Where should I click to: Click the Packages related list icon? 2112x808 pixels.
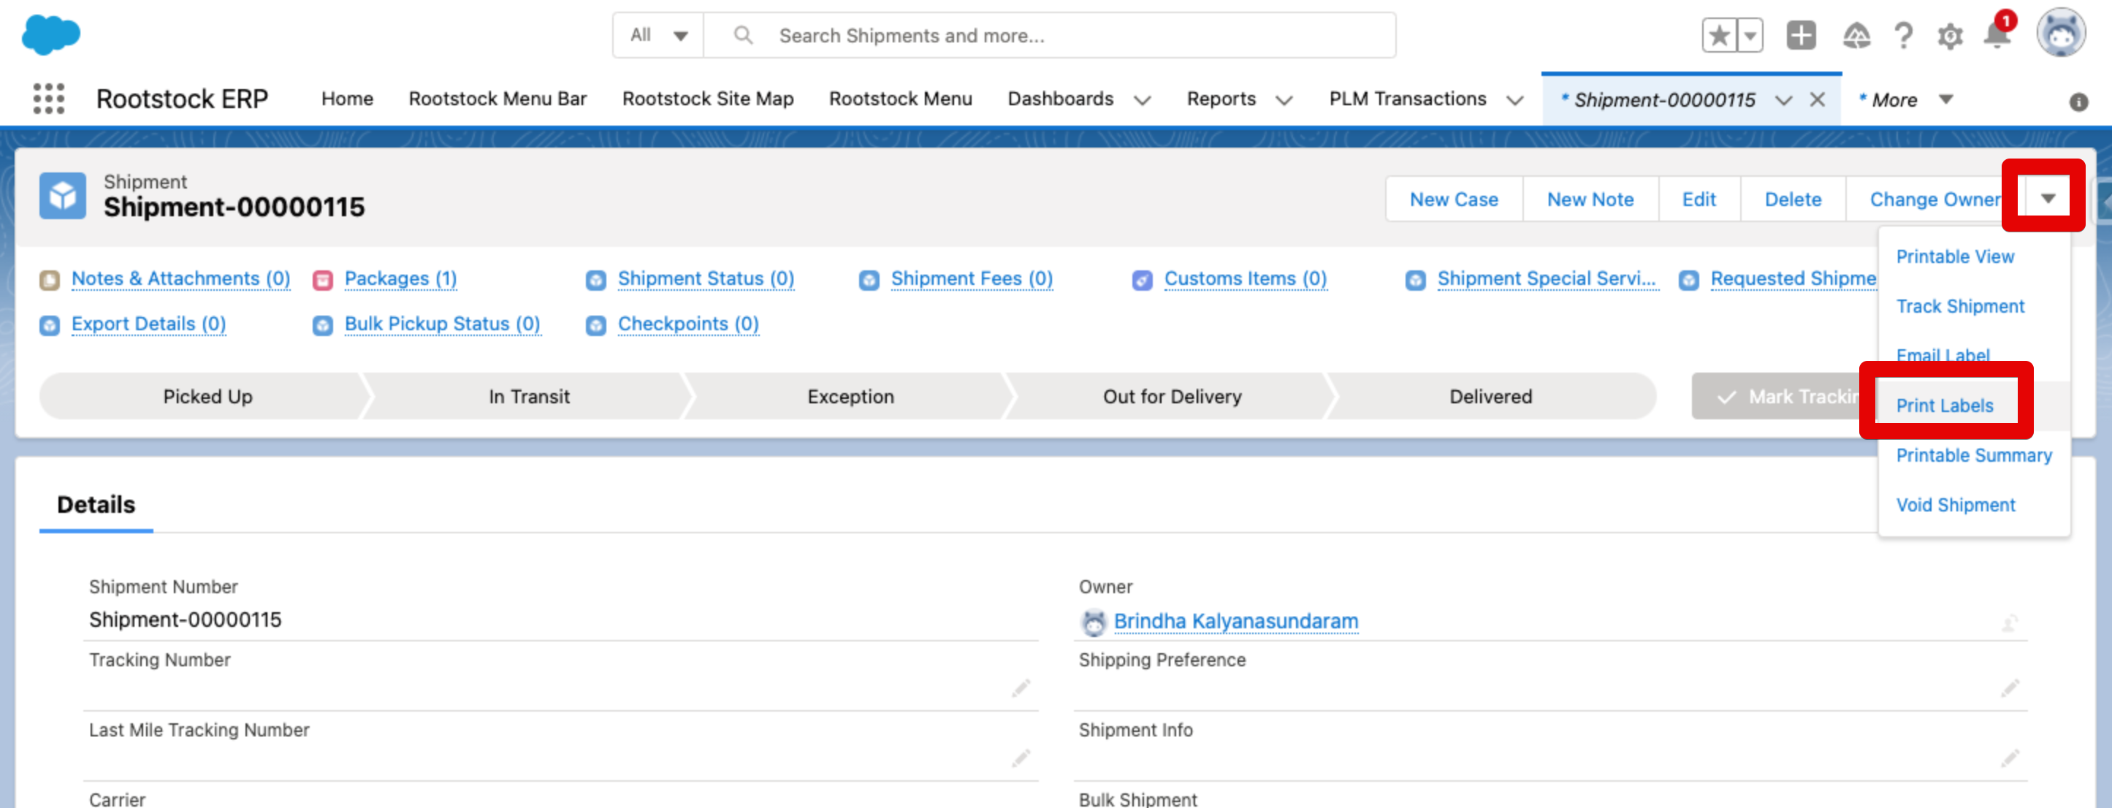[323, 281]
